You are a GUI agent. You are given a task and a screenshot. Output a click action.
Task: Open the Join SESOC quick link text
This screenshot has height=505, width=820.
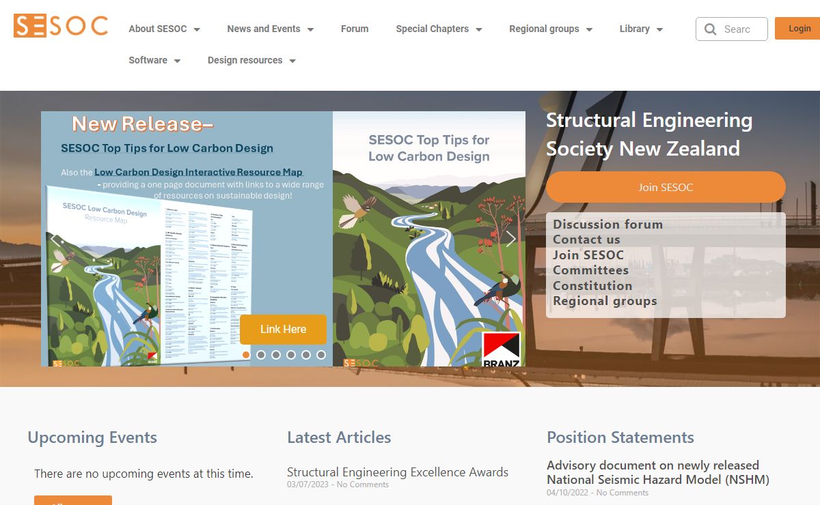tap(588, 255)
